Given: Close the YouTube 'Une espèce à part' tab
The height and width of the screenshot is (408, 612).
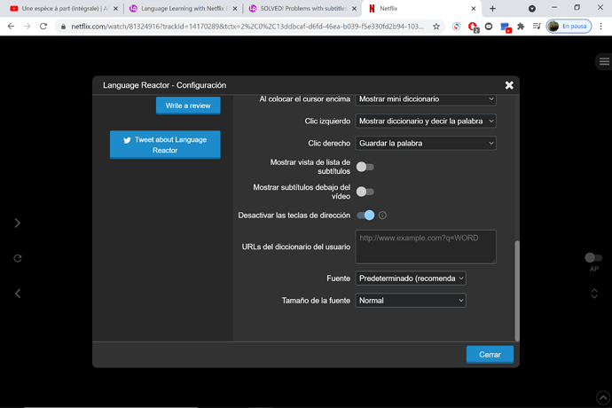Looking at the screenshot, I should pos(115,8).
